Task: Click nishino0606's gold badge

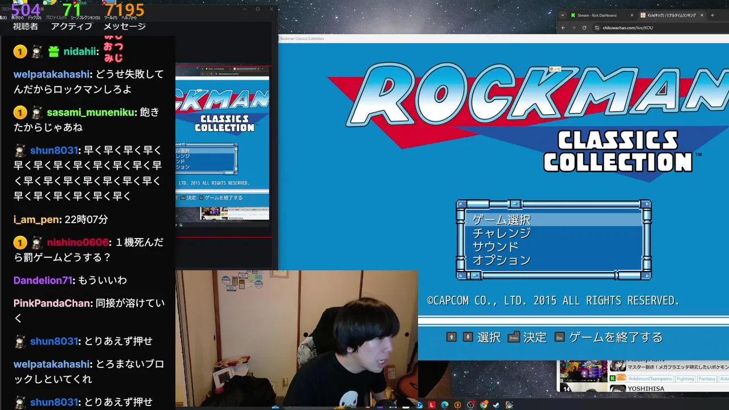Action: (20, 243)
